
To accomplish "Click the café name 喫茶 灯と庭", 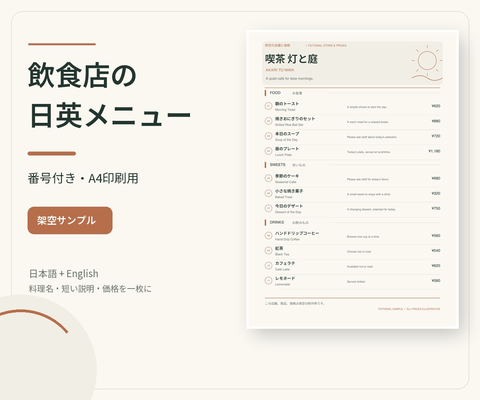I will 292,59.
